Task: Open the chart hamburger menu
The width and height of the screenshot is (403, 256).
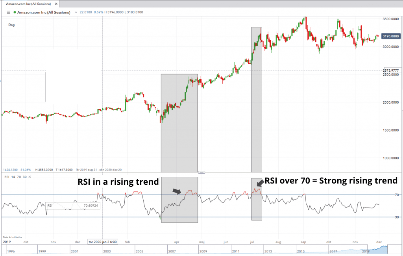Action: tap(8, 12)
